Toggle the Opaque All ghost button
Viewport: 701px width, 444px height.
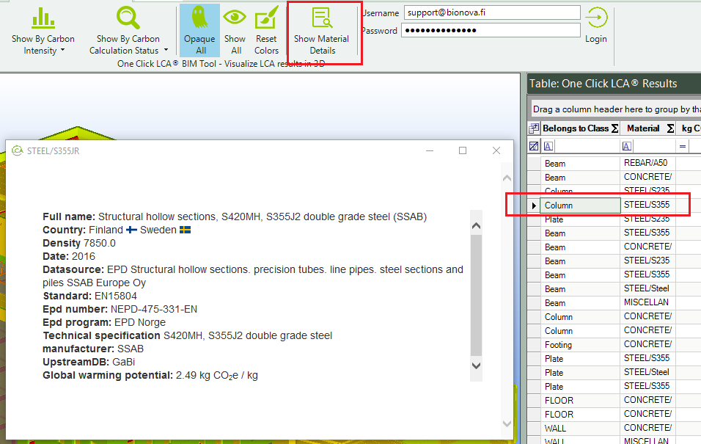click(200, 30)
